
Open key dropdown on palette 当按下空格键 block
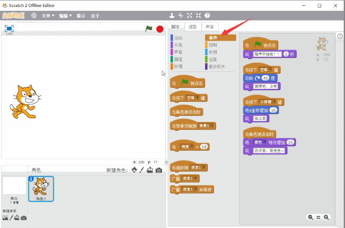[x=193, y=98]
